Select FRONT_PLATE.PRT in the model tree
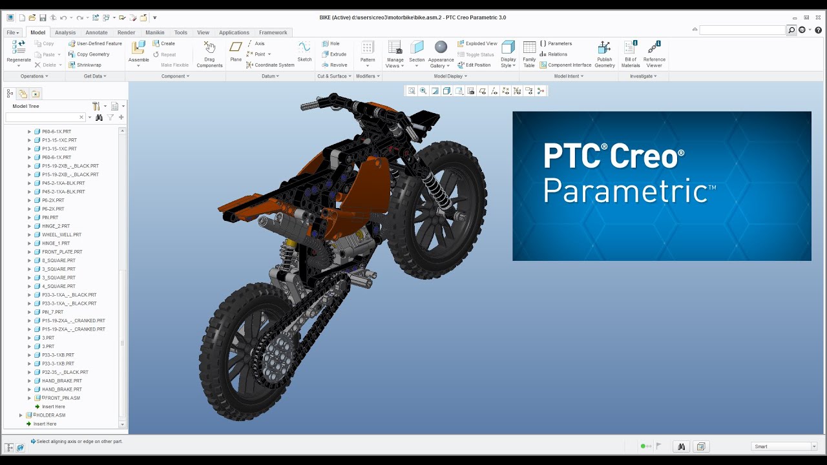Image resolution: width=827 pixels, height=465 pixels. click(x=62, y=252)
